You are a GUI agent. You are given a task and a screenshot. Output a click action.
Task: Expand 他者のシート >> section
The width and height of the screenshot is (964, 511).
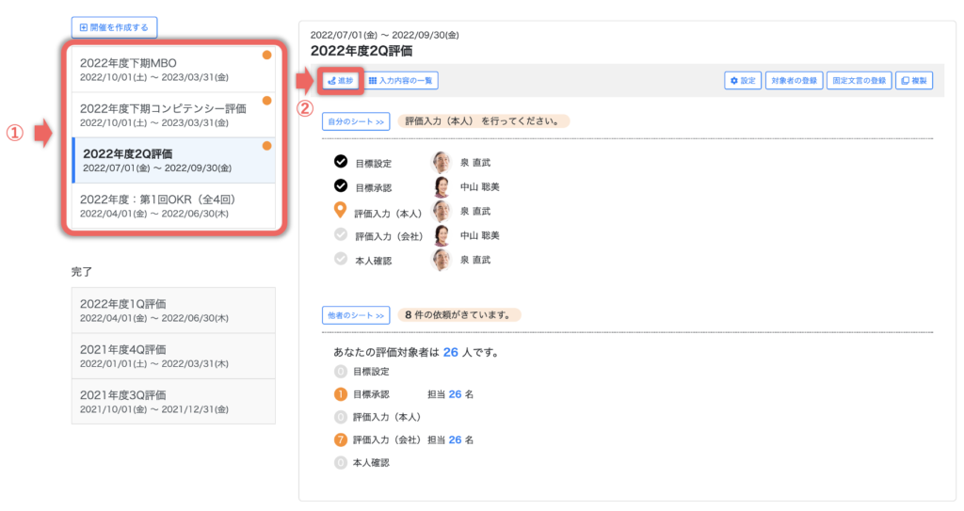[x=356, y=315]
